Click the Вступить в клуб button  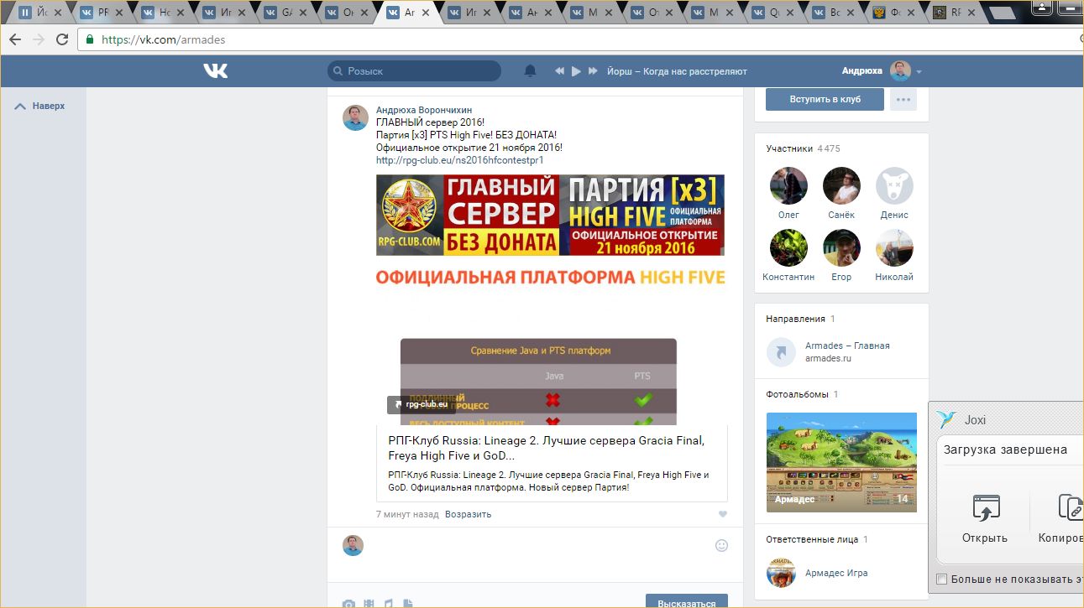pos(825,99)
